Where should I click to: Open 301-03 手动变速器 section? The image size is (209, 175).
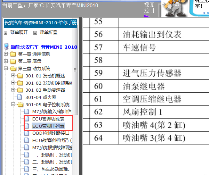point(45,90)
